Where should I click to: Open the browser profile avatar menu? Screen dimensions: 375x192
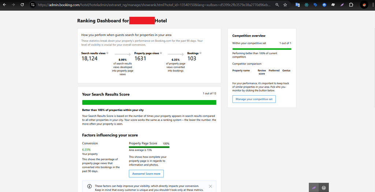[364, 5]
